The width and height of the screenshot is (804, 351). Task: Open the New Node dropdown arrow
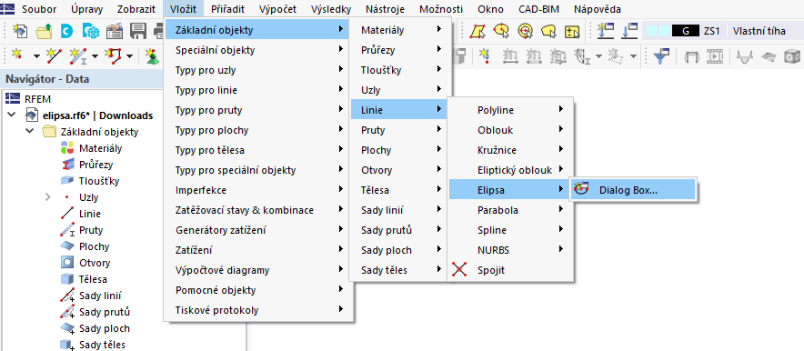[36, 55]
